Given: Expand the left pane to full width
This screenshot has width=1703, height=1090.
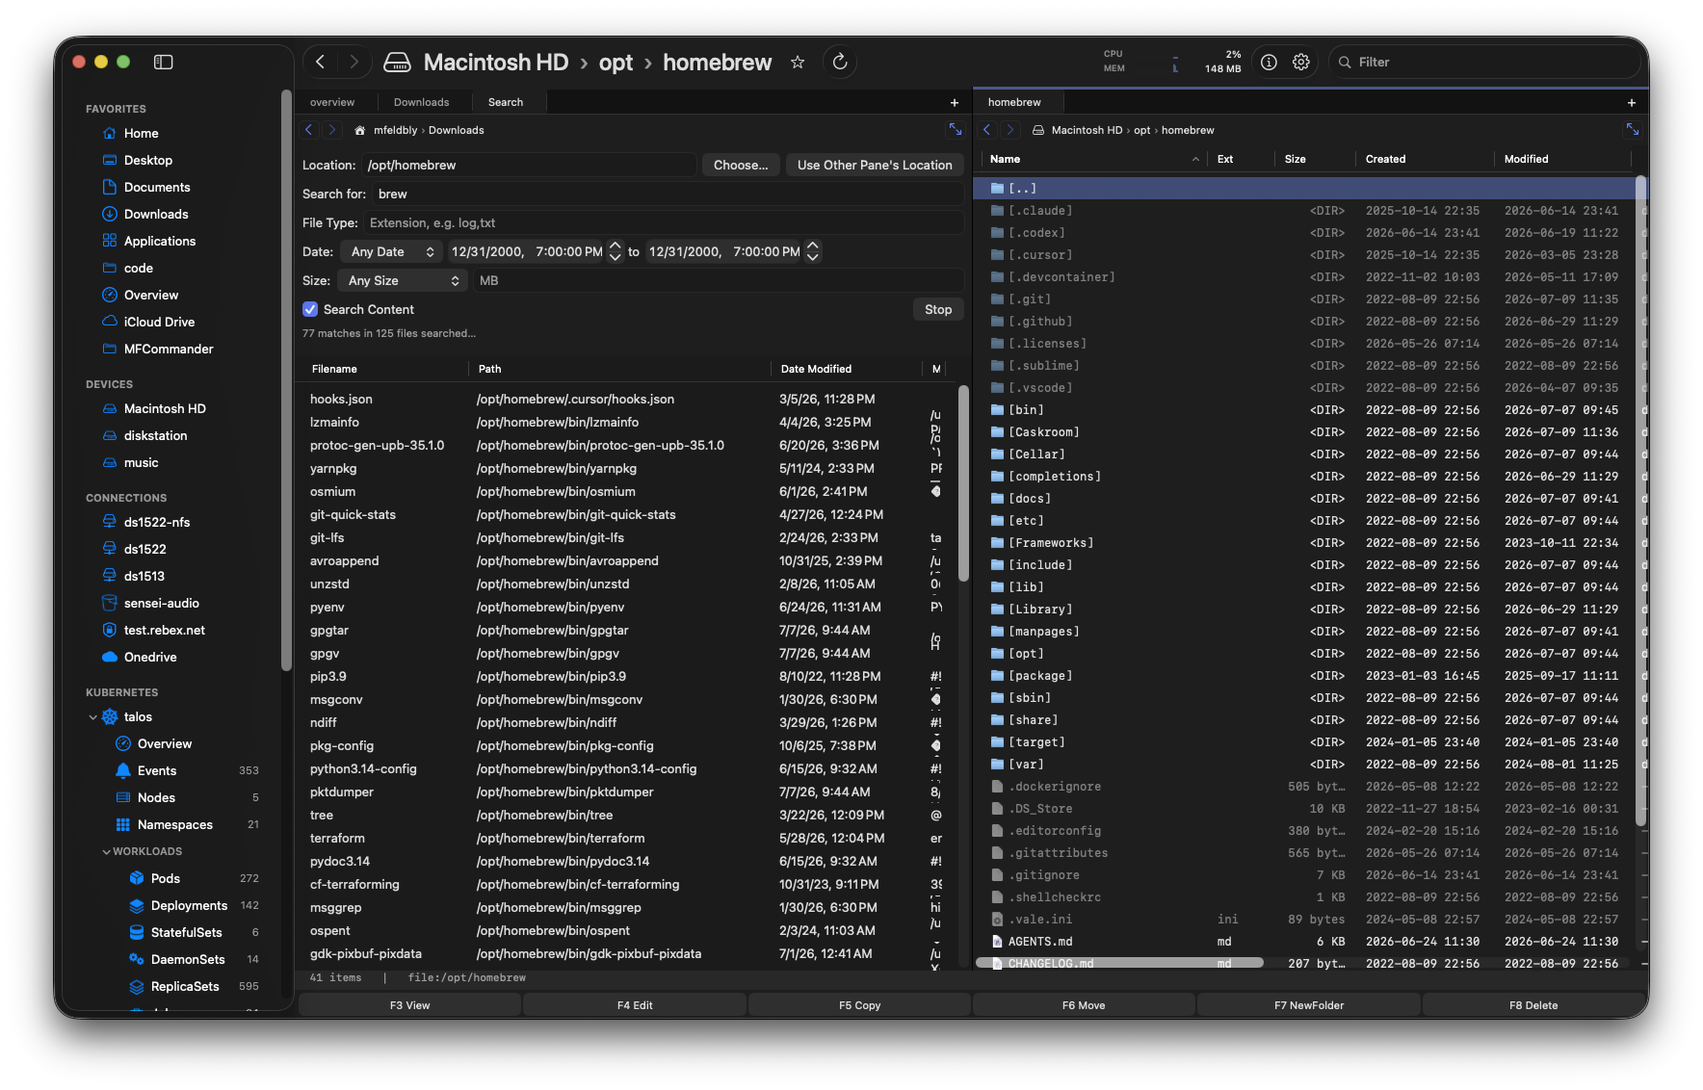Looking at the screenshot, I should 955,129.
